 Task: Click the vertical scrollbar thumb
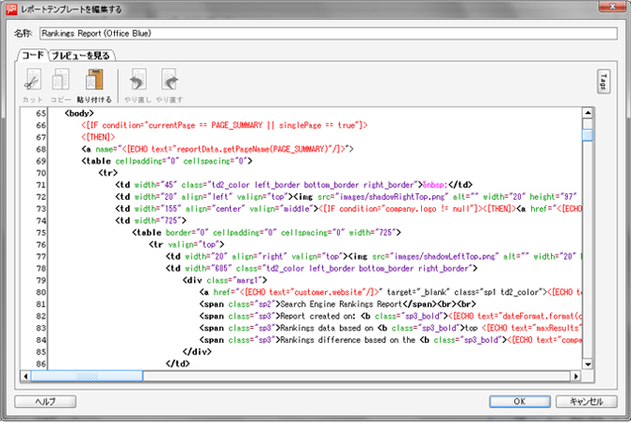click(588, 135)
